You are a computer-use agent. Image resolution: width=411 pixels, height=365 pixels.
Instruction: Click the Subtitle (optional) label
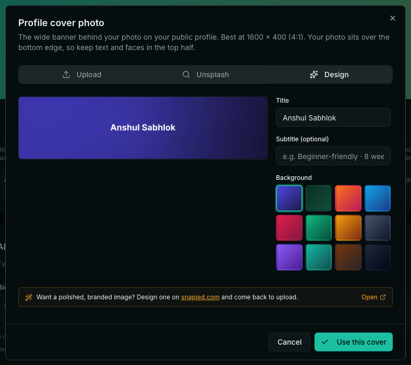(302, 139)
